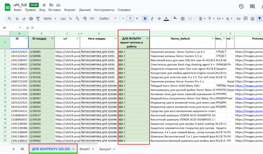Screen dimensions: 263x154
Task: Undo the last action
Action: pyautogui.click(x=17, y=18)
